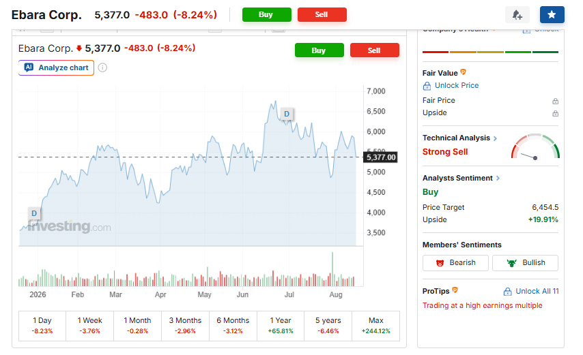Click the D dividend marker near July
583x355 pixels.
pos(286,114)
